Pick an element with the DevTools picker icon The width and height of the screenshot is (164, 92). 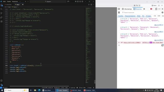coord(119,9)
